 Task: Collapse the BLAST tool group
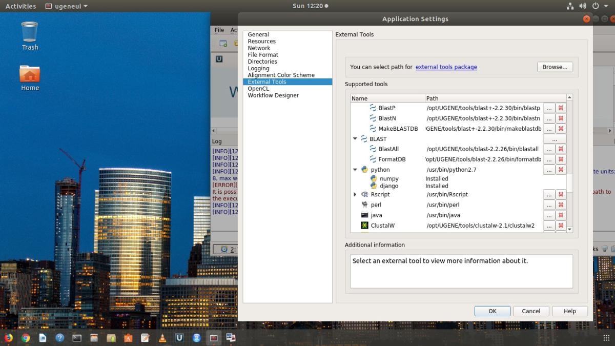click(x=355, y=139)
